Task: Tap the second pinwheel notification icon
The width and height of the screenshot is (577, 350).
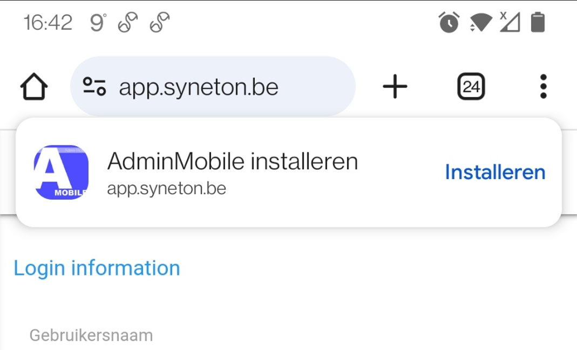Action: (x=160, y=23)
